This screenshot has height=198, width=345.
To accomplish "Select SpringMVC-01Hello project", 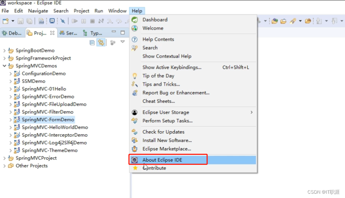I will pos(44,89).
